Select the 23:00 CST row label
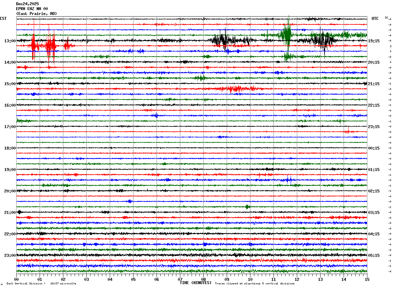 click(x=10, y=255)
